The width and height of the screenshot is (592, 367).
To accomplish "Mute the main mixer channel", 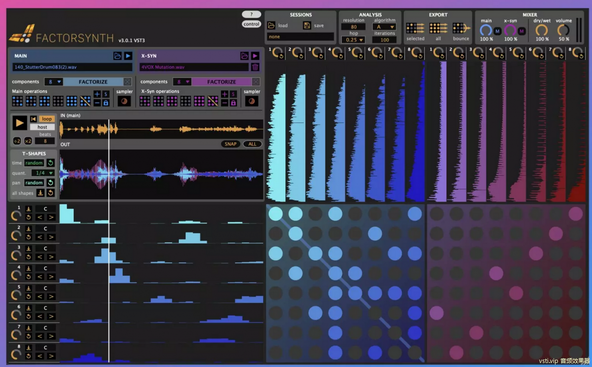I will point(497,32).
